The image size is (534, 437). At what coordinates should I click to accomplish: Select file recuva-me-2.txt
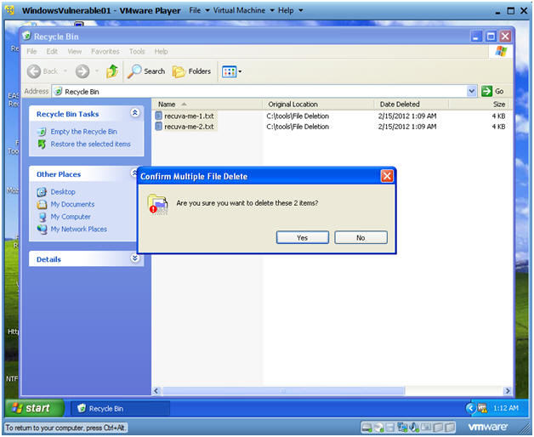click(x=189, y=127)
